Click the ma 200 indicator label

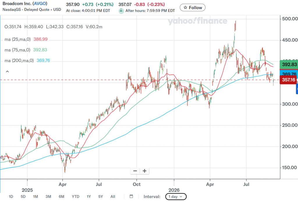(x=19, y=60)
